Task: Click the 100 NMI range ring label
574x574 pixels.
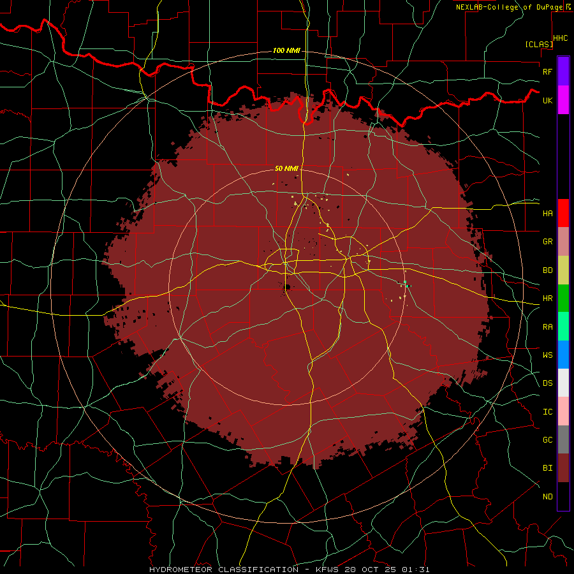Action: click(x=286, y=50)
